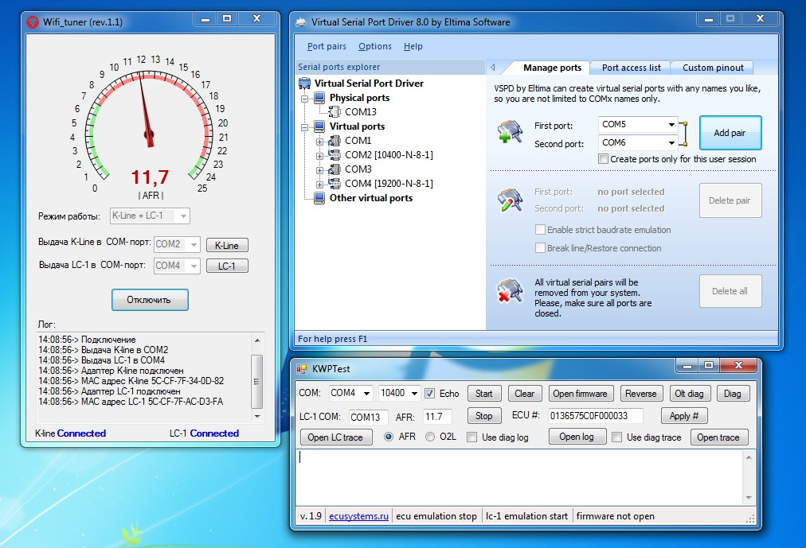This screenshot has width=806, height=548.
Task: Click the Wifi_tuner title bar icon
Action: [x=33, y=20]
